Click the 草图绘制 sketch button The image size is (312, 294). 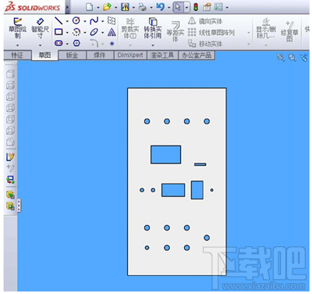(17, 28)
